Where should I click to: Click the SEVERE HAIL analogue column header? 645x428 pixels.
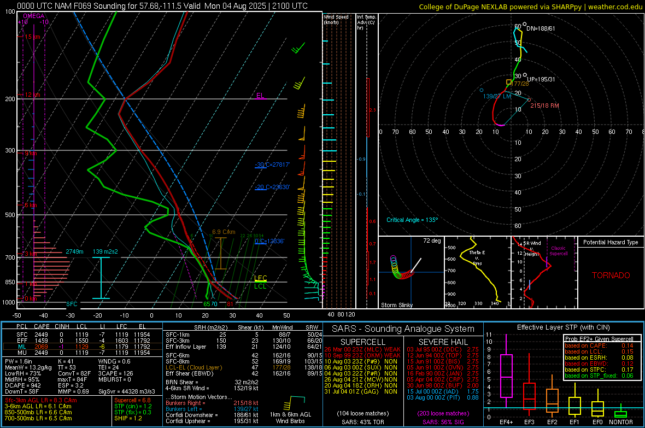[443, 342]
